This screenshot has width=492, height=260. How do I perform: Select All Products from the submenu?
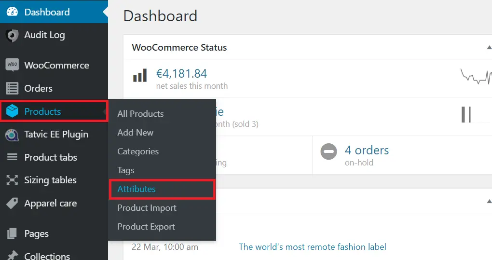click(x=140, y=113)
